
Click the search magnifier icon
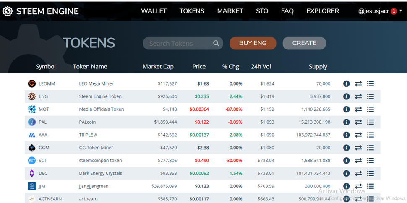tap(216, 43)
